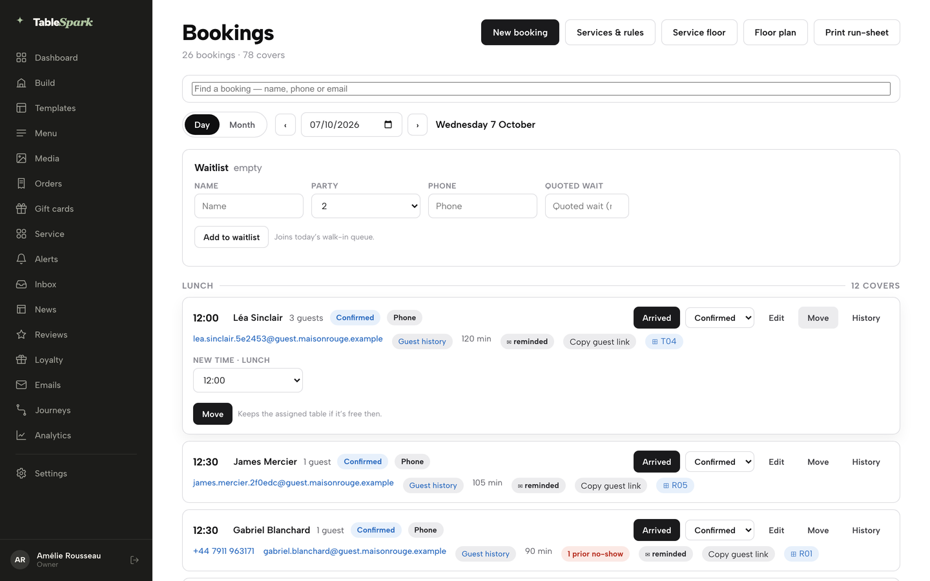Open the Templates layout icon
This screenshot has height=581, width=930.
click(21, 108)
